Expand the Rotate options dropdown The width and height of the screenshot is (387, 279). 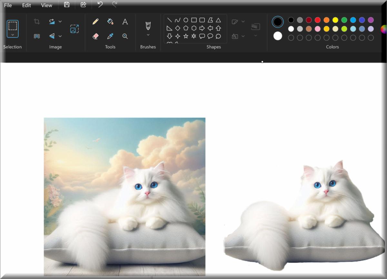[60, 22]
